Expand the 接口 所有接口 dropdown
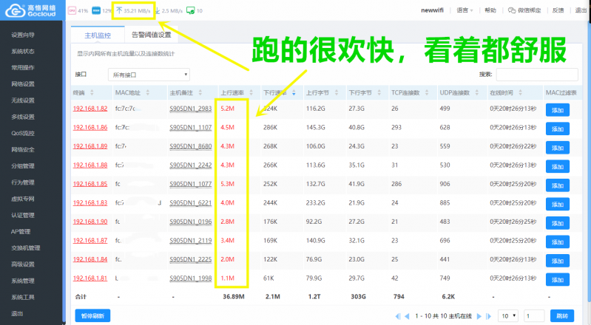The height and width of the screenshot is (325, 591). coord(149,75)
